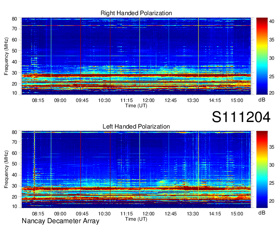279x226 pixels.
Task: Click the Right Handed Polarization plot title
Action: point(136,13)
